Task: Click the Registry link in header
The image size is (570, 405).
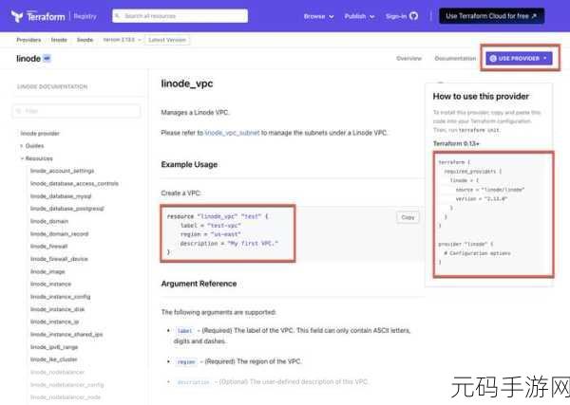Action: [85, 16]
